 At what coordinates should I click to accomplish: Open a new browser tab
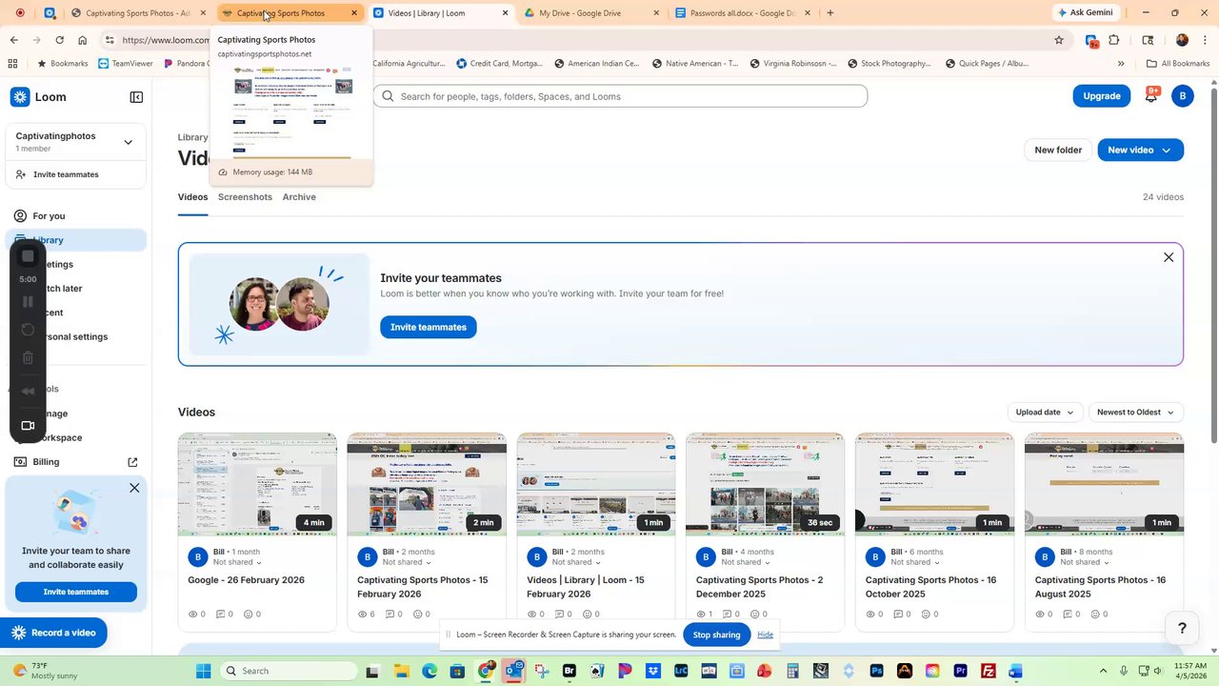[x=830, y=13]
